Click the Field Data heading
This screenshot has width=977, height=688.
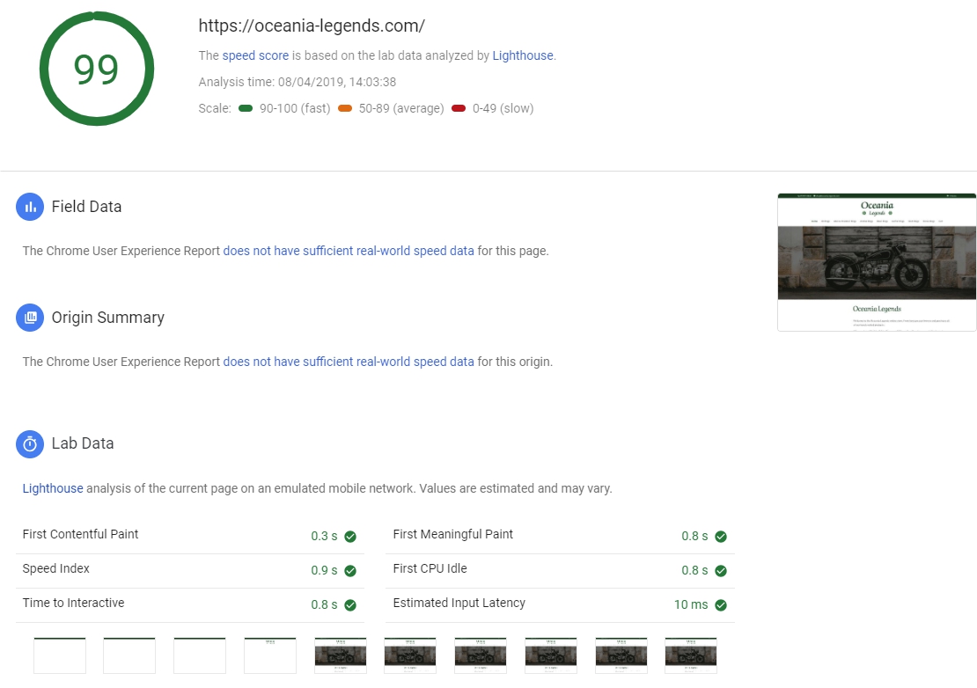(x=86, y=207)
